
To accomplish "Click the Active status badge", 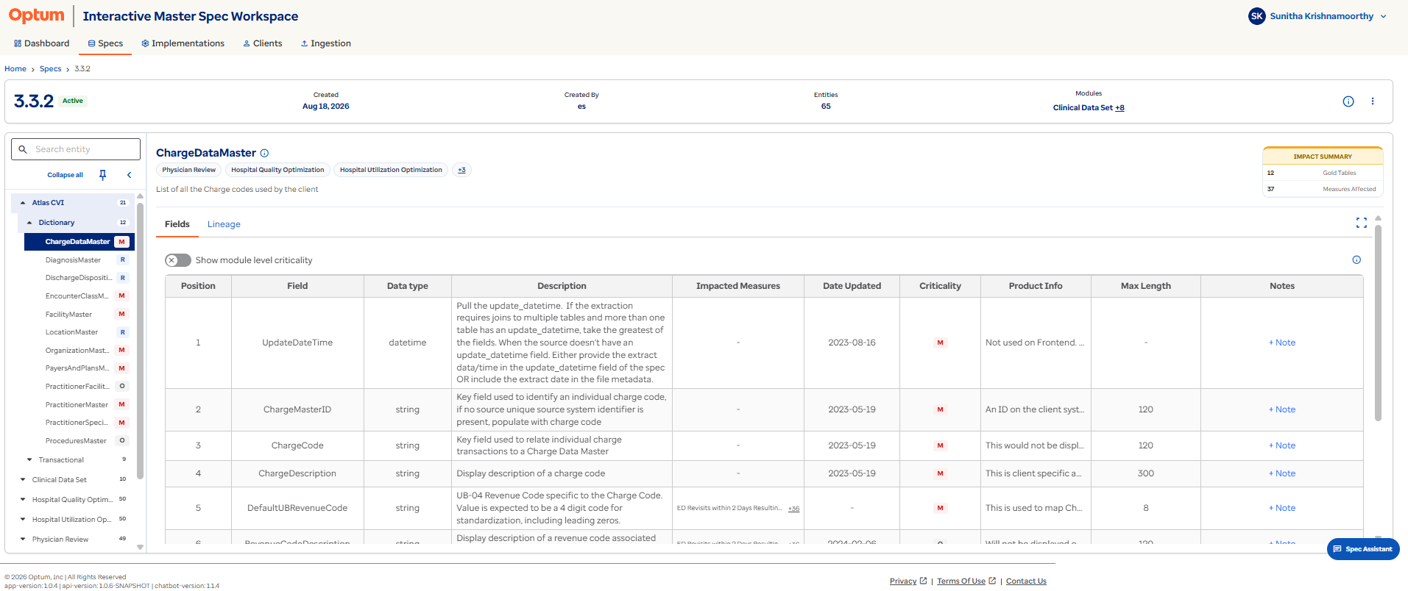I will (x=73, y=101).
